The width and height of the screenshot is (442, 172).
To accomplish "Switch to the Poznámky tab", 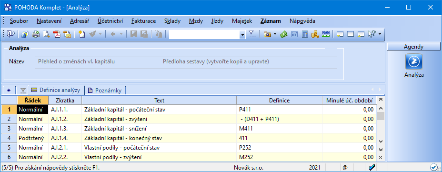I will pos(105,91).
